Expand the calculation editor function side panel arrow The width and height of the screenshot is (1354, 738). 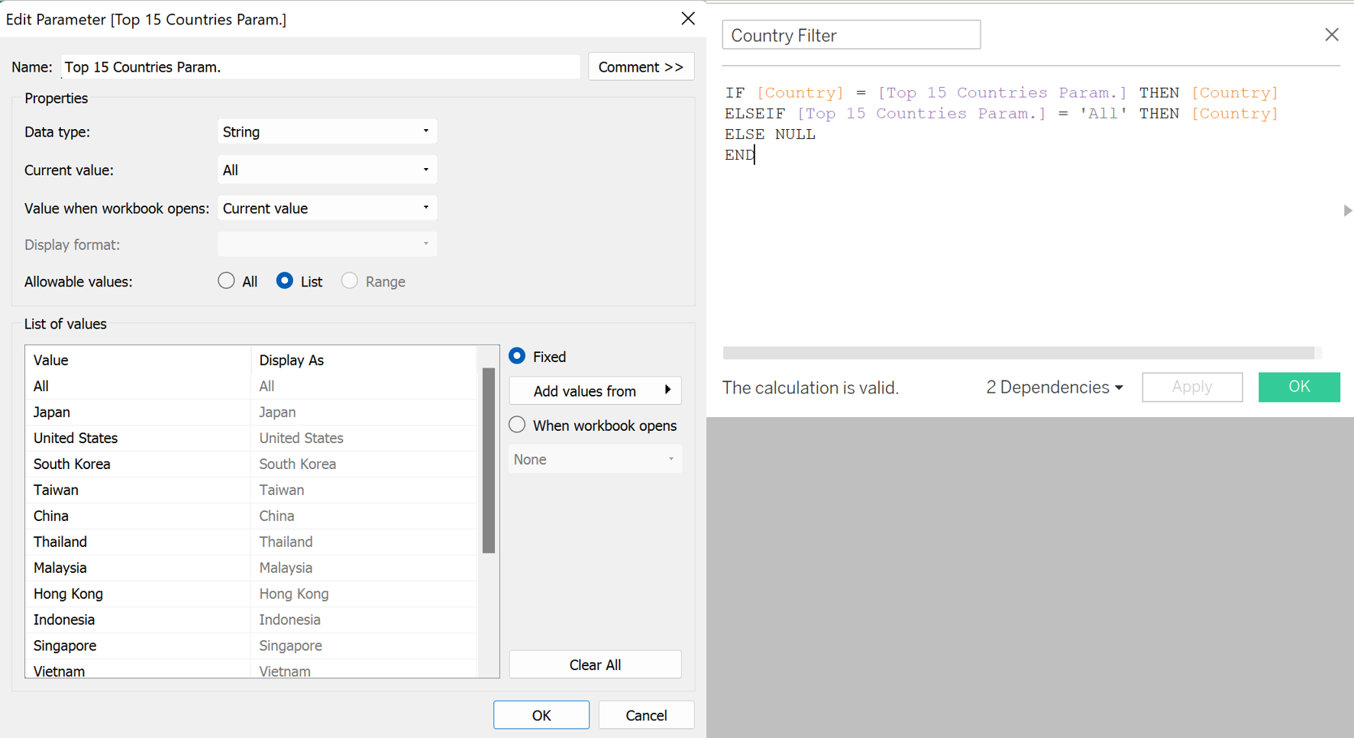coord(1348,210)
